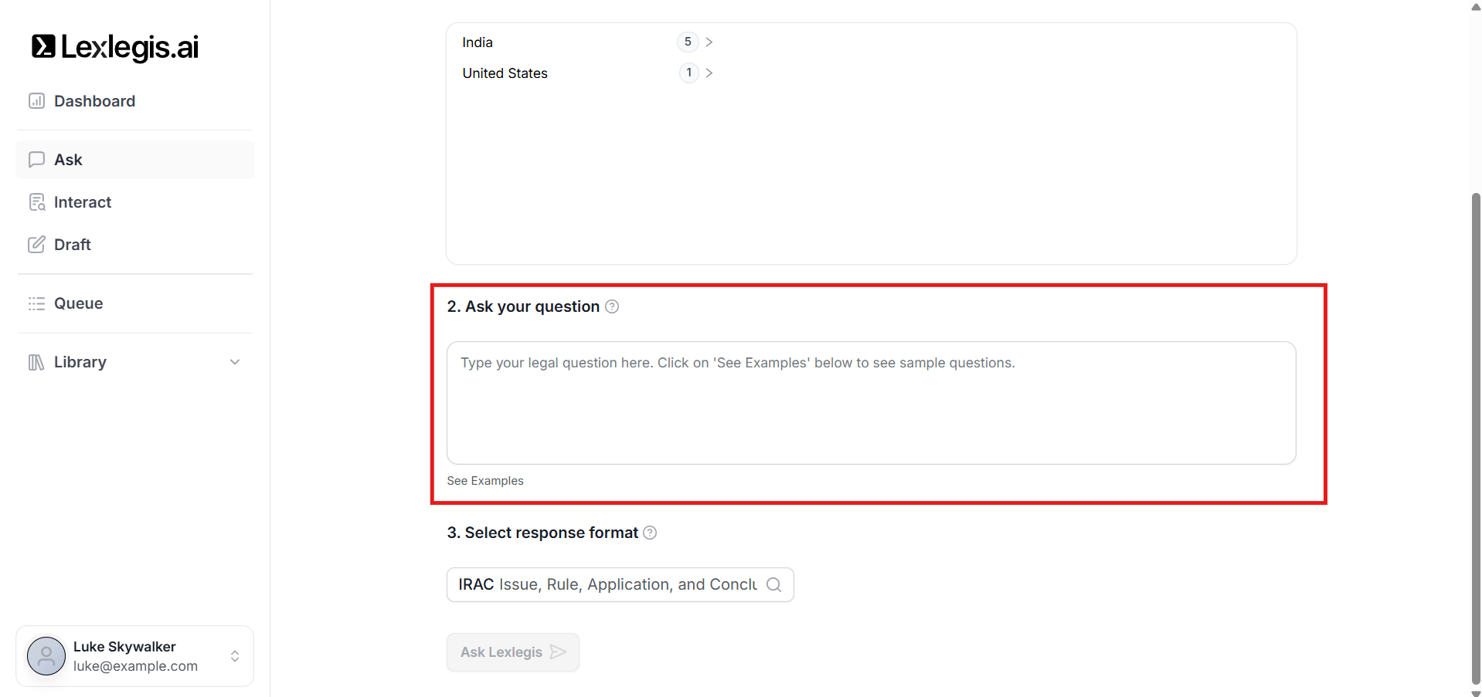Click the Queue list icon
The height and width of the screenshot is (697, 1482).
pos(36,303)
